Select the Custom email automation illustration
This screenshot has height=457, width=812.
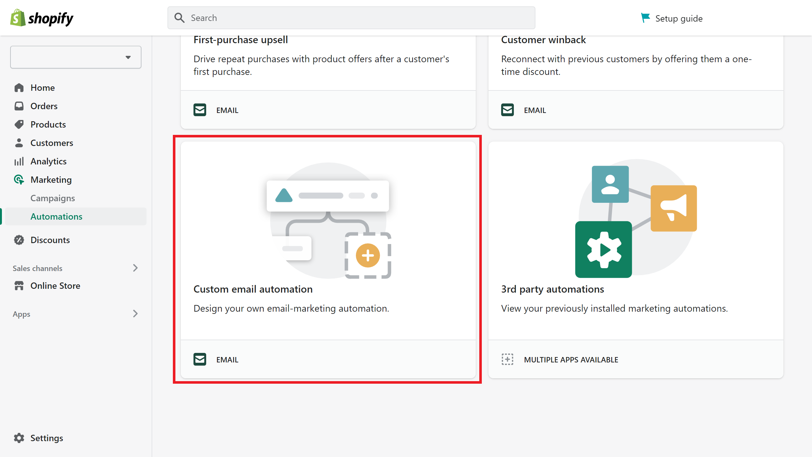click(329, 221)
